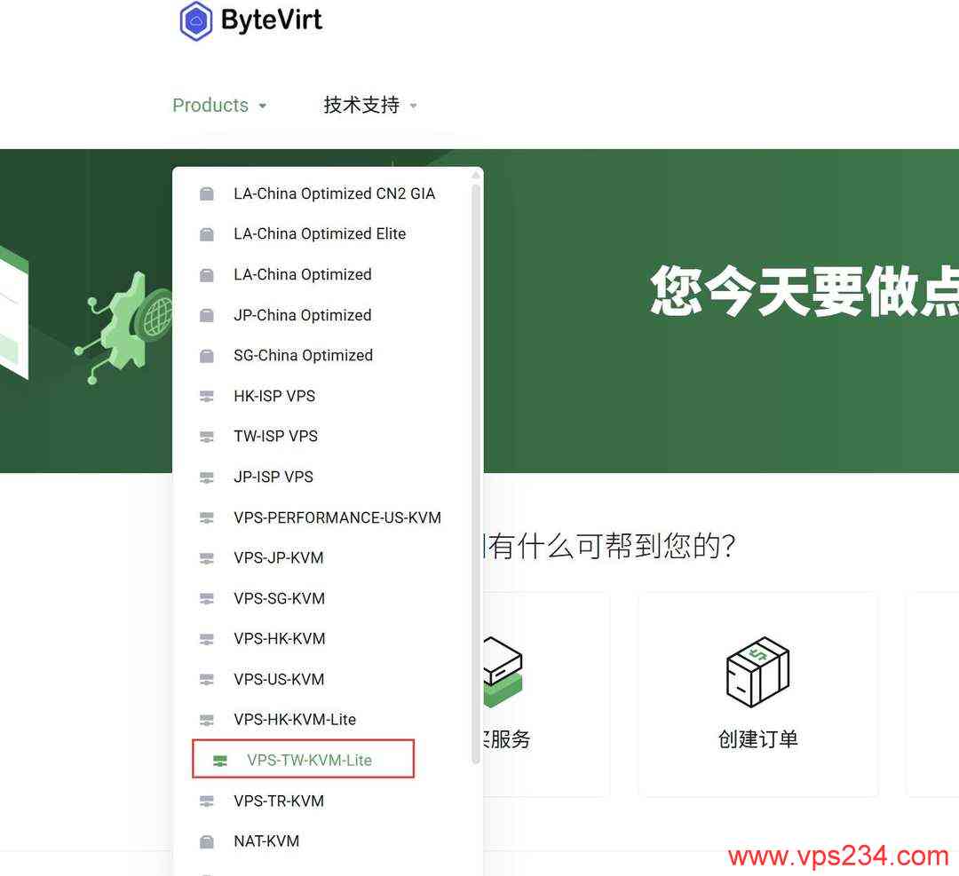Choose the LA-China Optimized entry

(x=302, y=274)
